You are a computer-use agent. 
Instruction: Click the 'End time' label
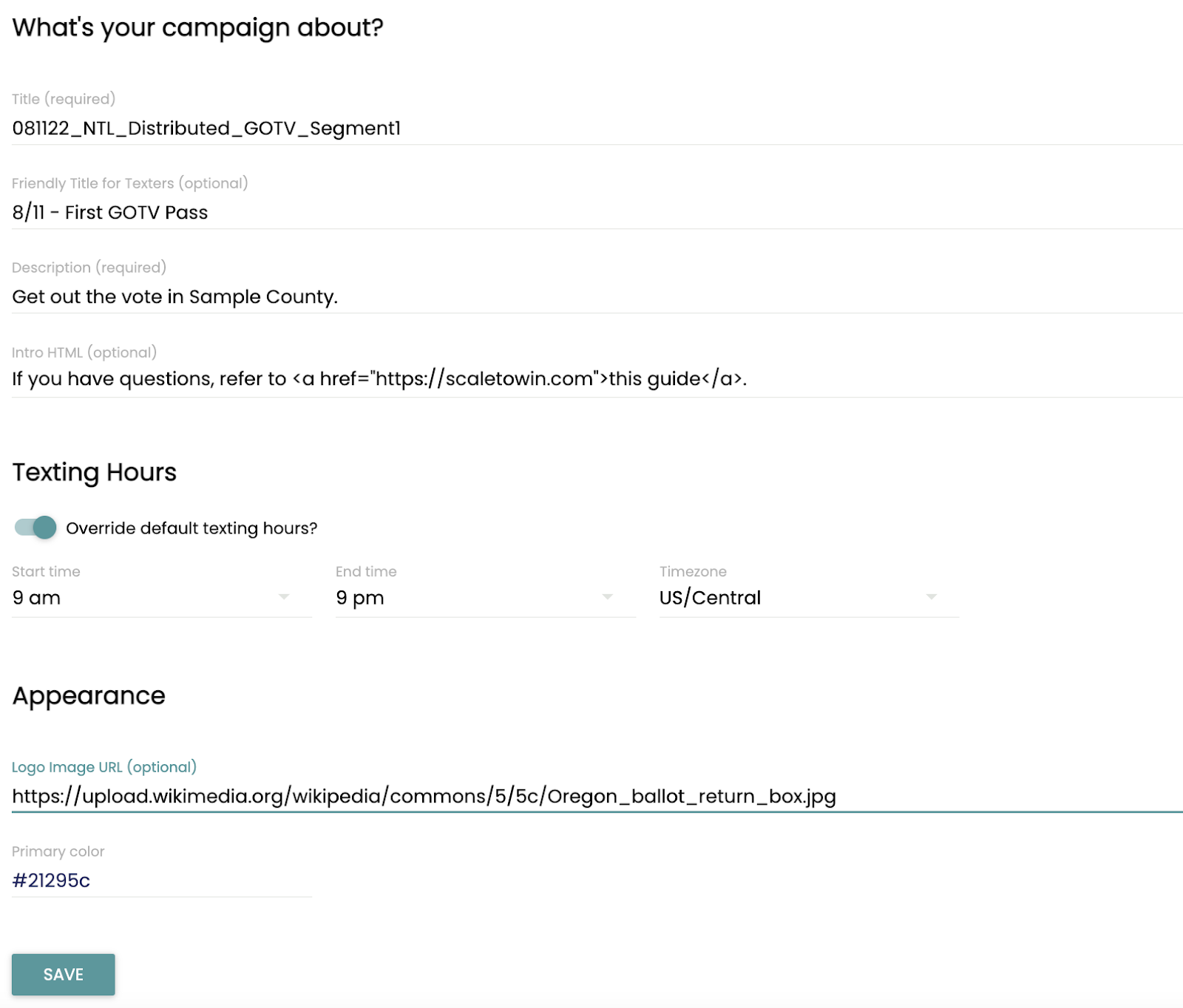coord(366,571)
